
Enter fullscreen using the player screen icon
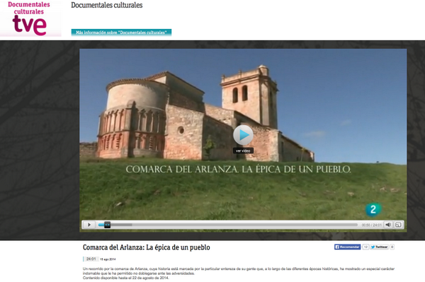pos(398,225)
